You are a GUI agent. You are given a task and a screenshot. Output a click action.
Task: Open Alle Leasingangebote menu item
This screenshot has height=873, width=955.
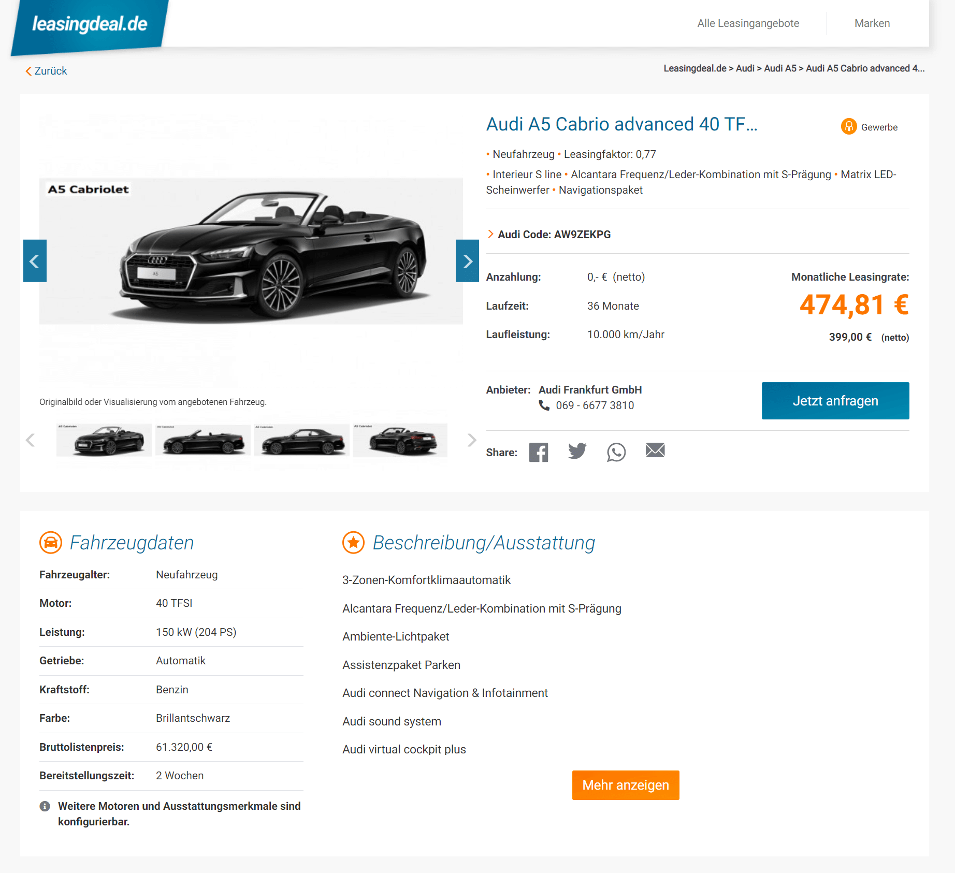point(748,23)
